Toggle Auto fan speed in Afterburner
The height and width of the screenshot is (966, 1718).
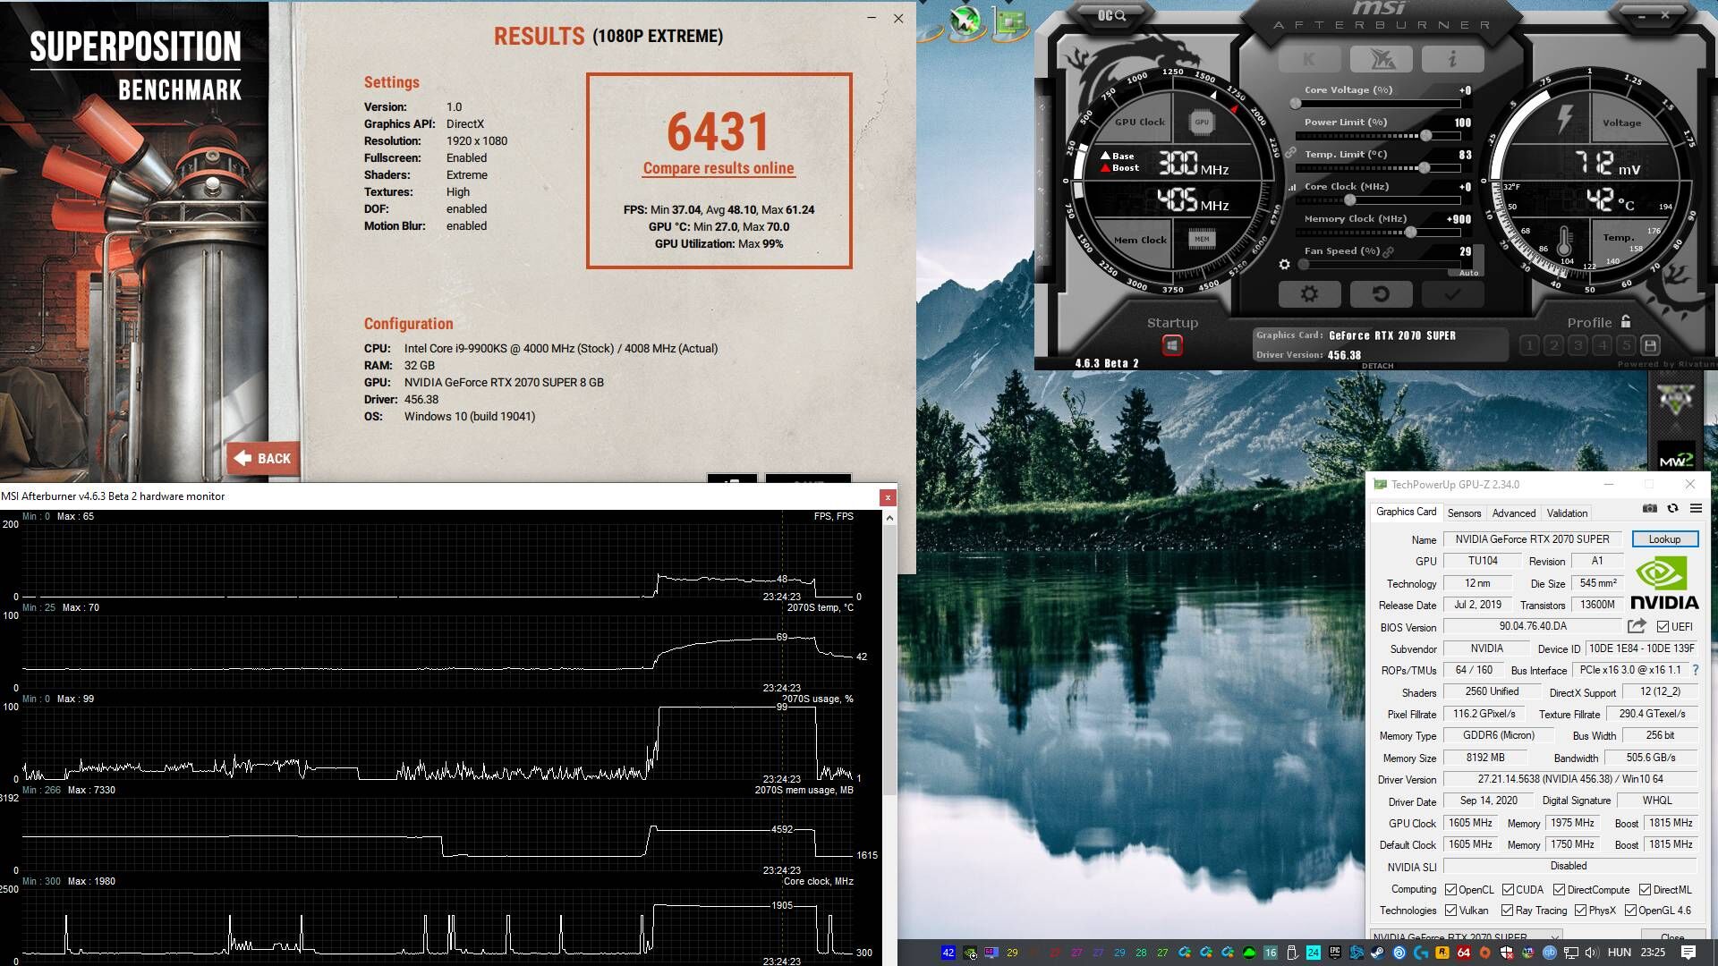tap(1468, 273)
